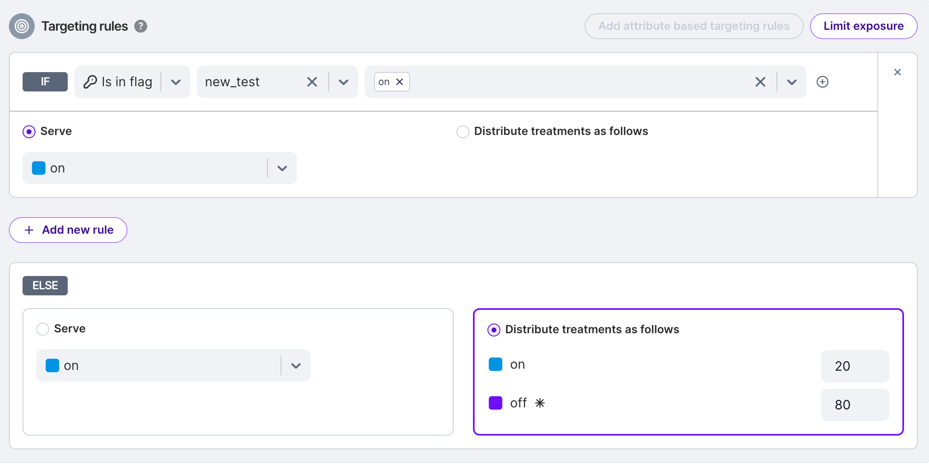The width and height of the screenshot is (929, 469).
Task: Click the Add new rule button
Action: click(x=68, y=230)
